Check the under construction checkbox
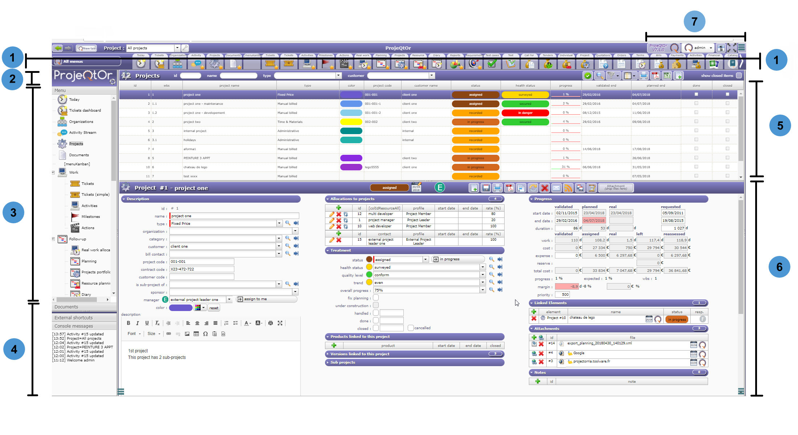Viewport: 798px width, 435px height. pos(376,305)
